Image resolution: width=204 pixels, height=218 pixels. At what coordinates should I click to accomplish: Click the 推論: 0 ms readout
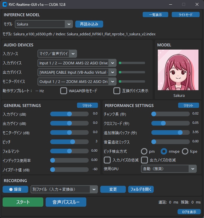(x=191, y=202)
